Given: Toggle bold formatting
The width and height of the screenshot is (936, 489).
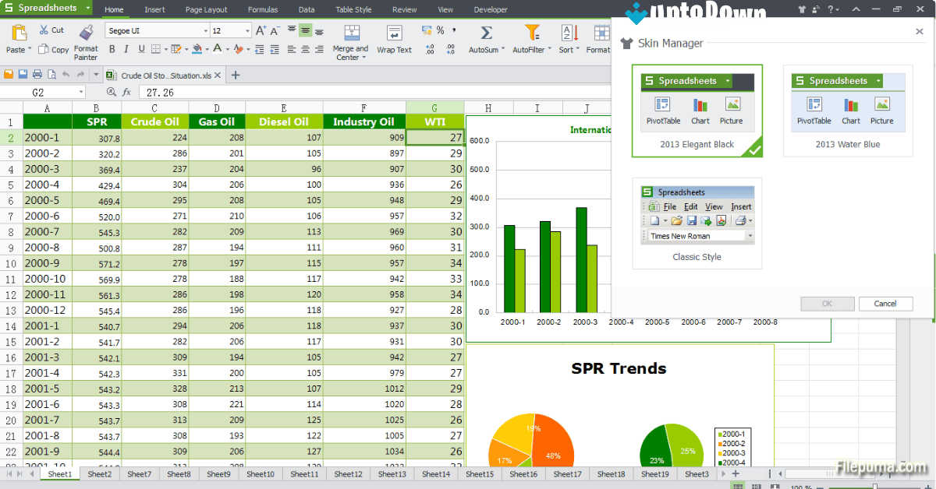Looking at the screenshot, I should (112, 48).
